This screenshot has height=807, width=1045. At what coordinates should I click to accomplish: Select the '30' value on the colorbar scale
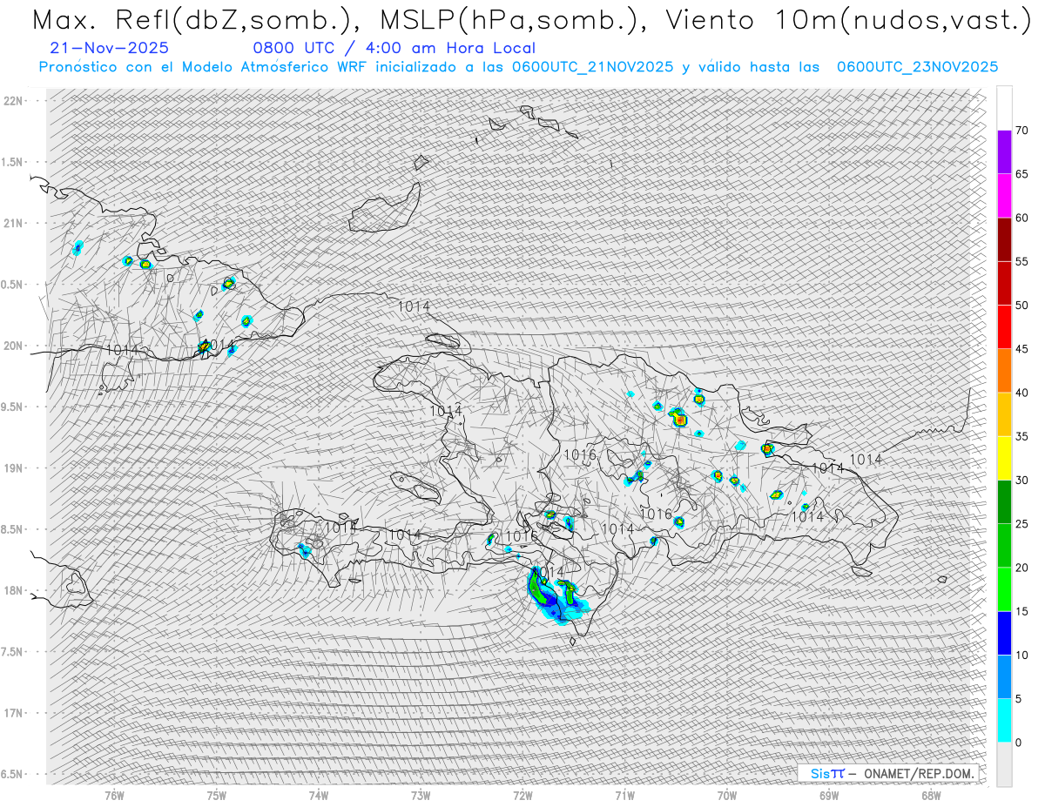pos(1022,481)
